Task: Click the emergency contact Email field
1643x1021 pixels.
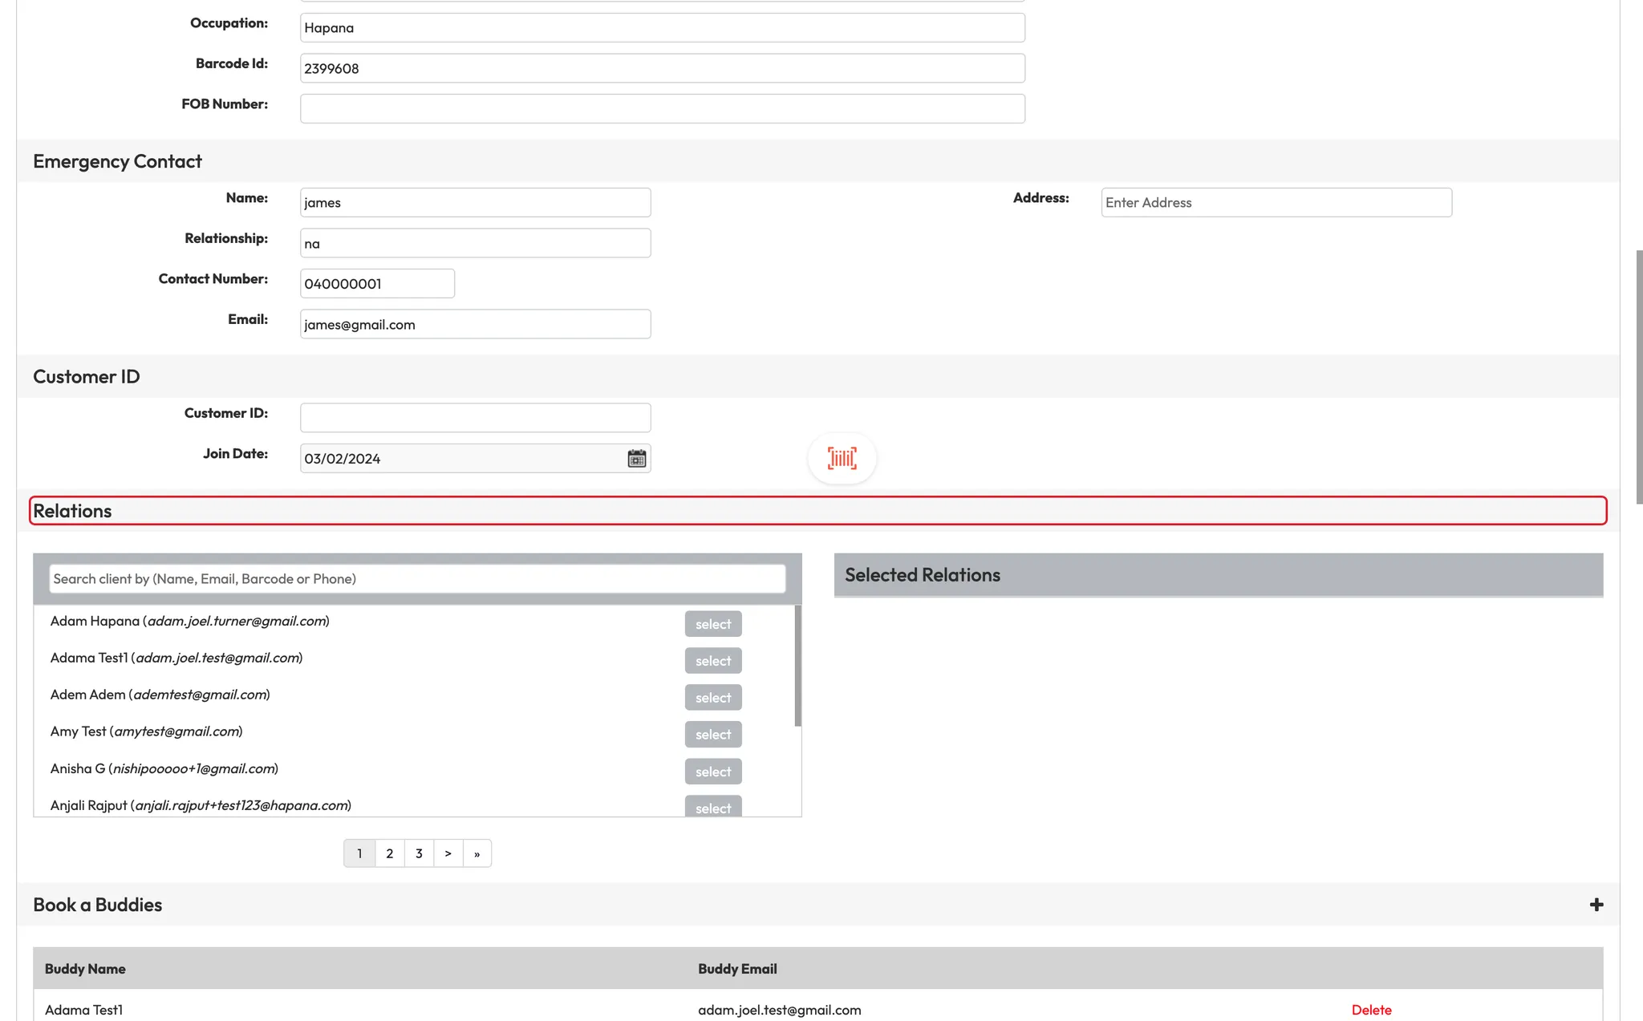Action: (475, 324)
